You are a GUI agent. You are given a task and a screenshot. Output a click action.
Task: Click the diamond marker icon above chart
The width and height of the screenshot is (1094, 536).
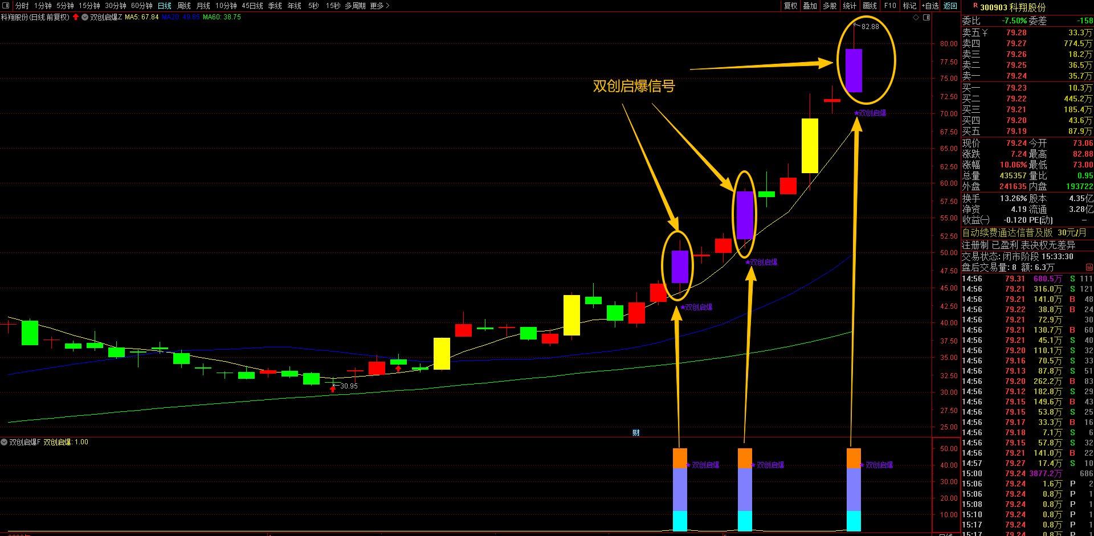click(x=916, y=17)
